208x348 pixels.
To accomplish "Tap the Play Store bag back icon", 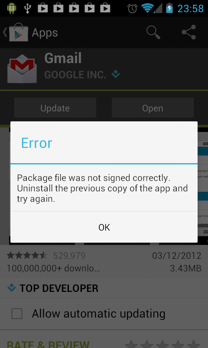I will click(x=16, y=32).
